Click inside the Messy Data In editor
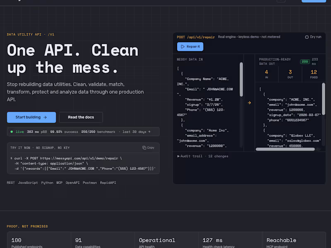The image size is (331, 248). (208, 107)
